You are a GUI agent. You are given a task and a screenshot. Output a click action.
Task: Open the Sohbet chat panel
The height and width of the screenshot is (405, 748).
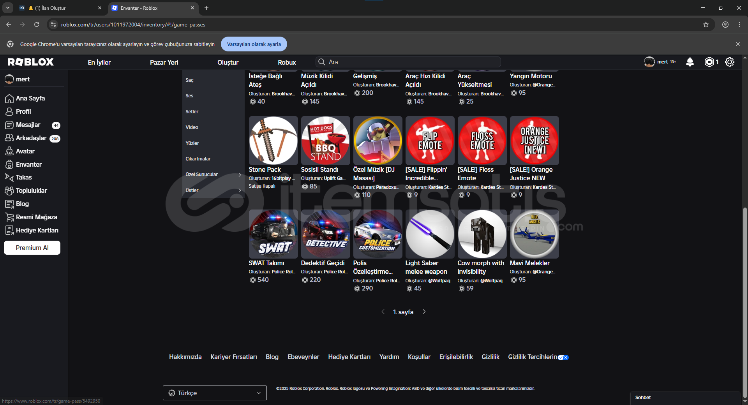685,398
